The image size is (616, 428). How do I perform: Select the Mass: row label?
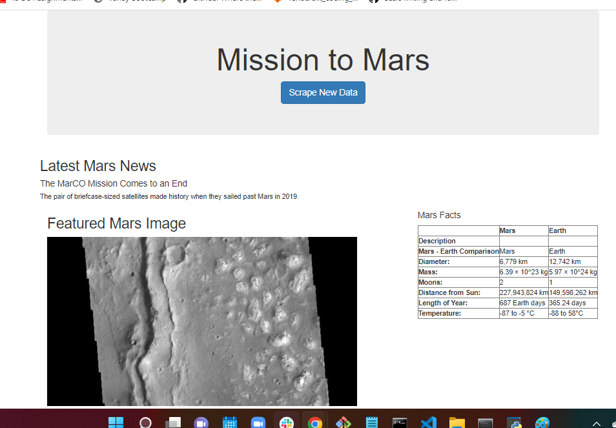point(458,272)
